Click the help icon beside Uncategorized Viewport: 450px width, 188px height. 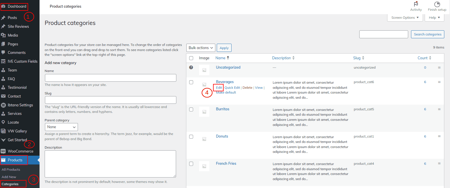(x=191, y=67)
